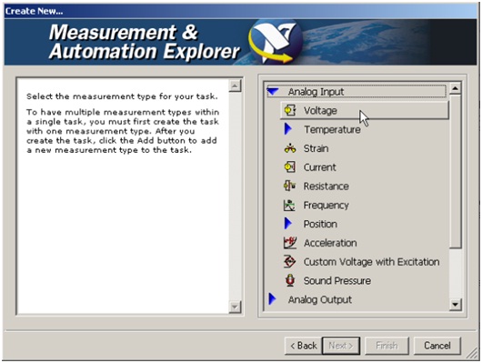
Task: Pick the Current measurement icon
Action: [x=289, y=167]
